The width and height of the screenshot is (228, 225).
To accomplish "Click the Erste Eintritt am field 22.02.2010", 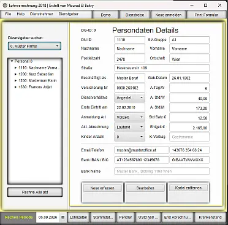I will pos(129,107).
